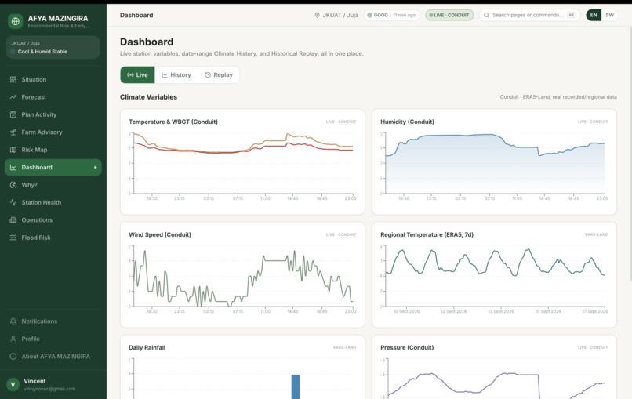
Task: Click the Live broadcast icon in tab
Action: point(130,75)
